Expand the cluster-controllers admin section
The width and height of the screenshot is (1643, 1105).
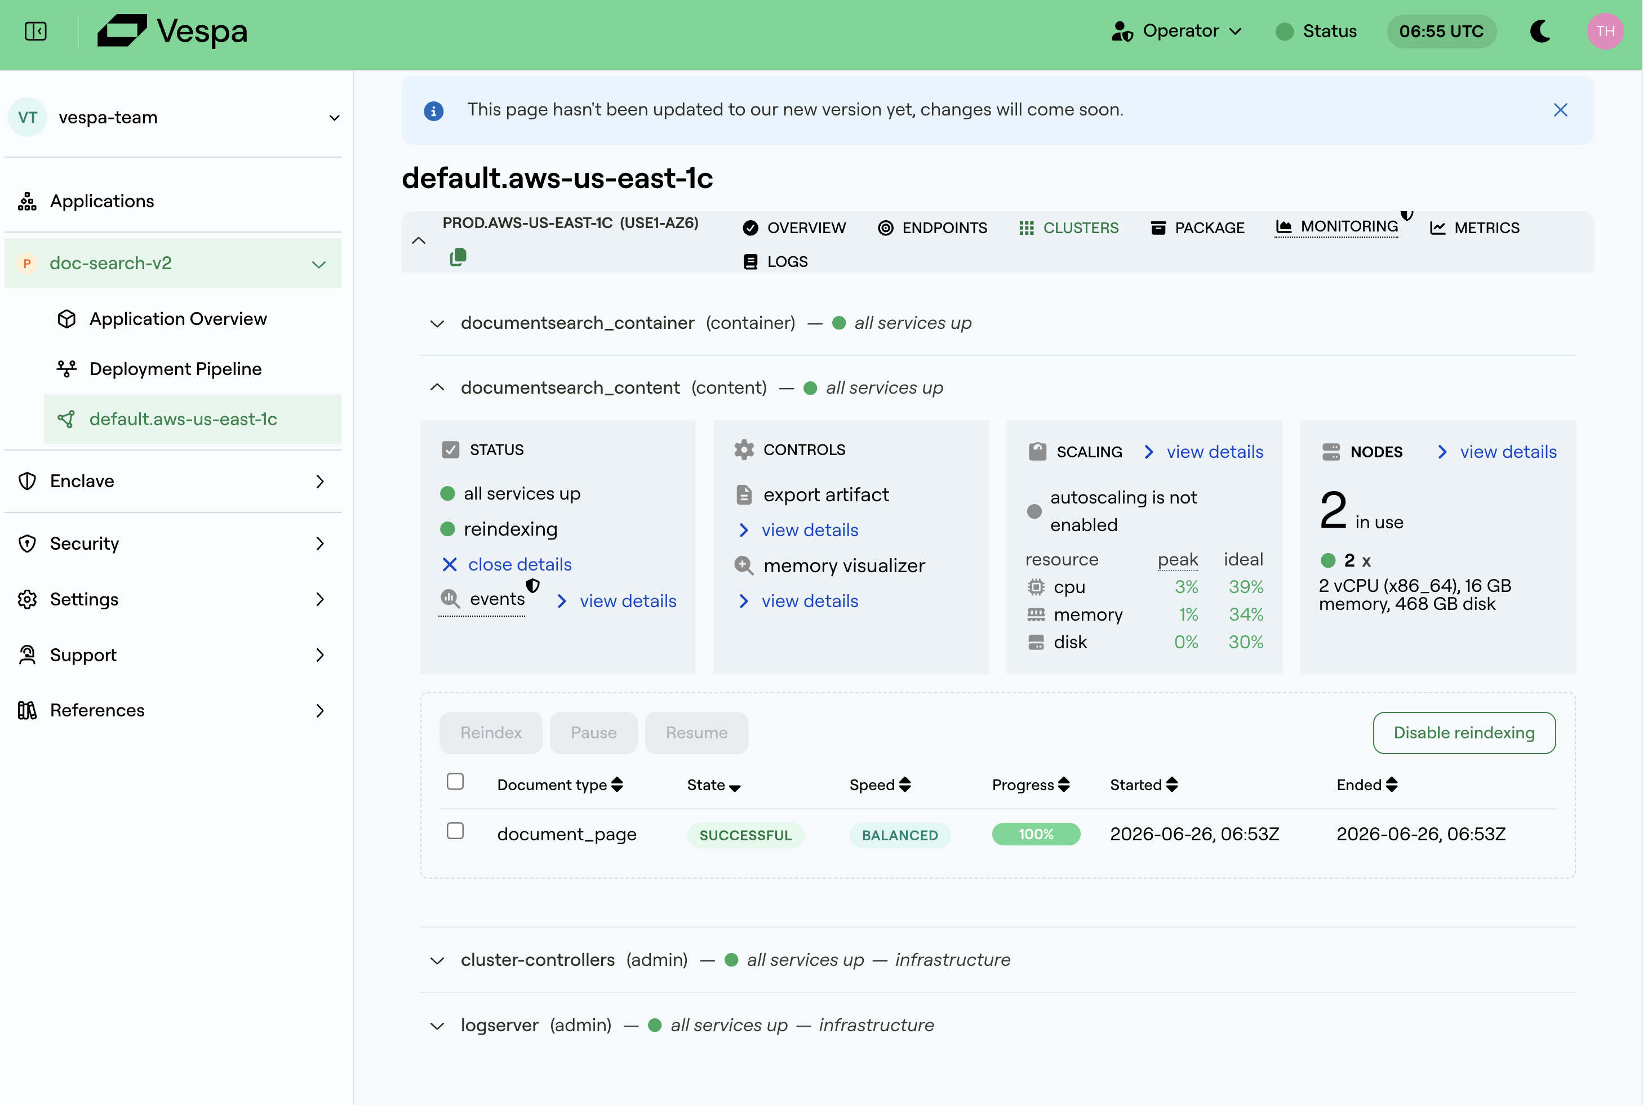coord(437,960)
